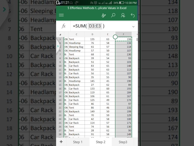The height and width of the screenshot is (146, 194).
Task: Tap the green side-panel chevron arrow
Action: pos(58,46)
